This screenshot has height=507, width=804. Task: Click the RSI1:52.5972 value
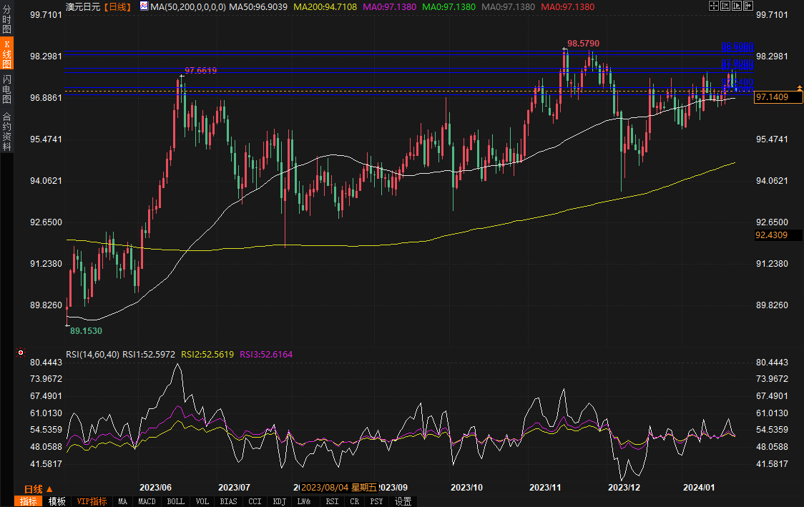click(149, 354)
